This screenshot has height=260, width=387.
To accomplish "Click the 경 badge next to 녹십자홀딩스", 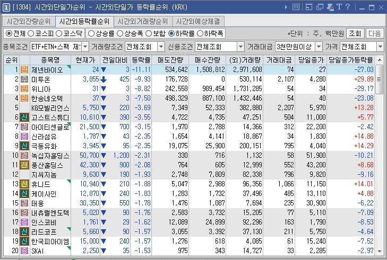I will click(x=24, y=155).
